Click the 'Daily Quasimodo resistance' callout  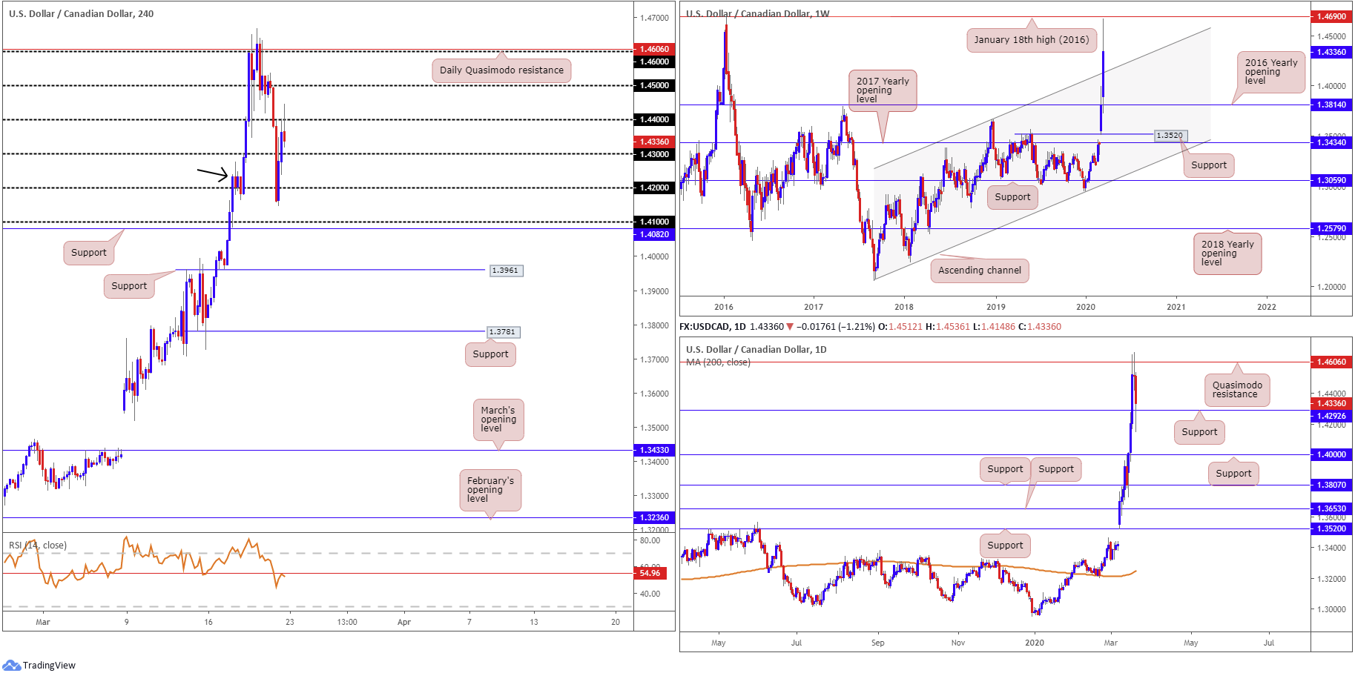[x=501, y=70]
